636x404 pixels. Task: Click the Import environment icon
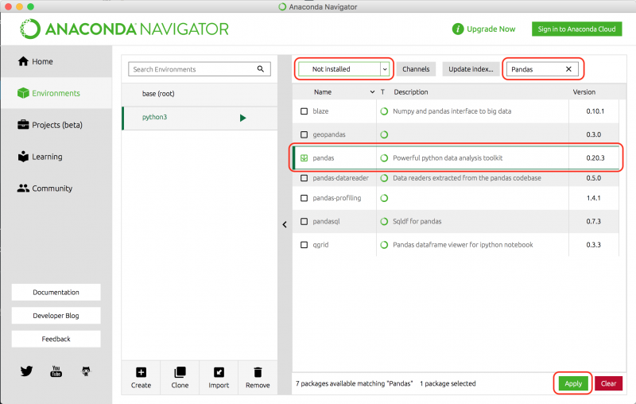click(x=219, y=372)
